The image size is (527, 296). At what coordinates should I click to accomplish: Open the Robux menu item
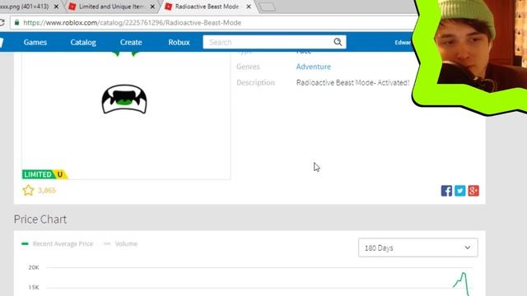click(x=179, y=42)
